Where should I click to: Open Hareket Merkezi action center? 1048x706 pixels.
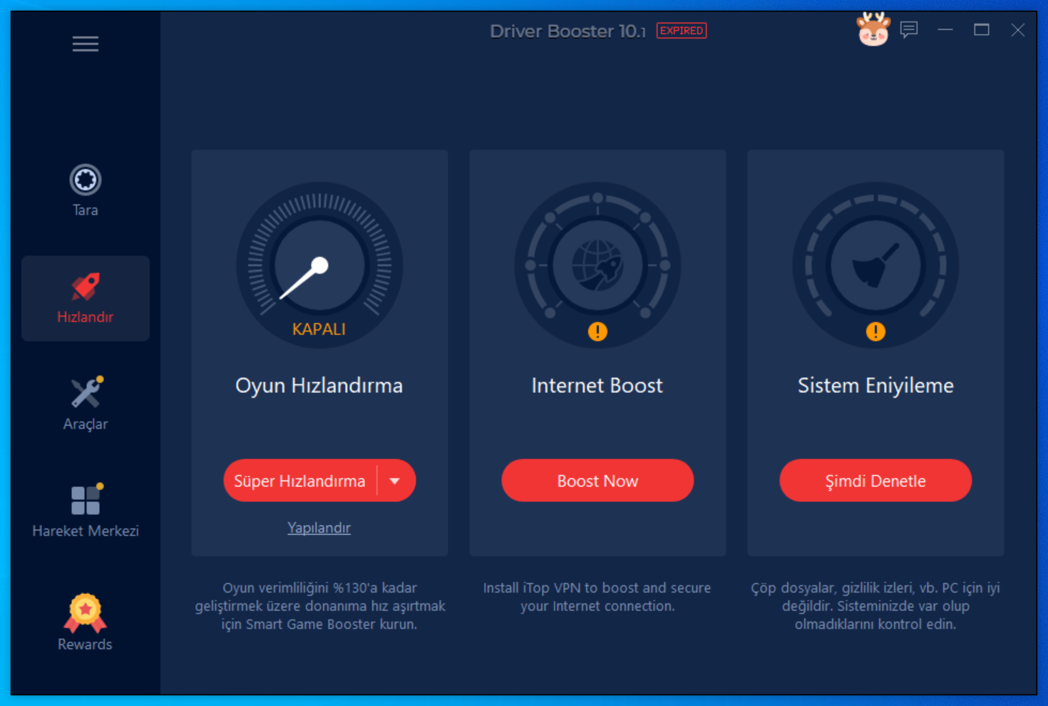[86, 511]
